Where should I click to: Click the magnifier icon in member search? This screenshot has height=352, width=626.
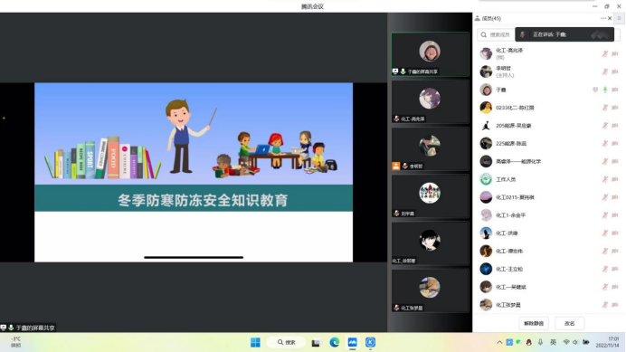(x=484, y=34)
